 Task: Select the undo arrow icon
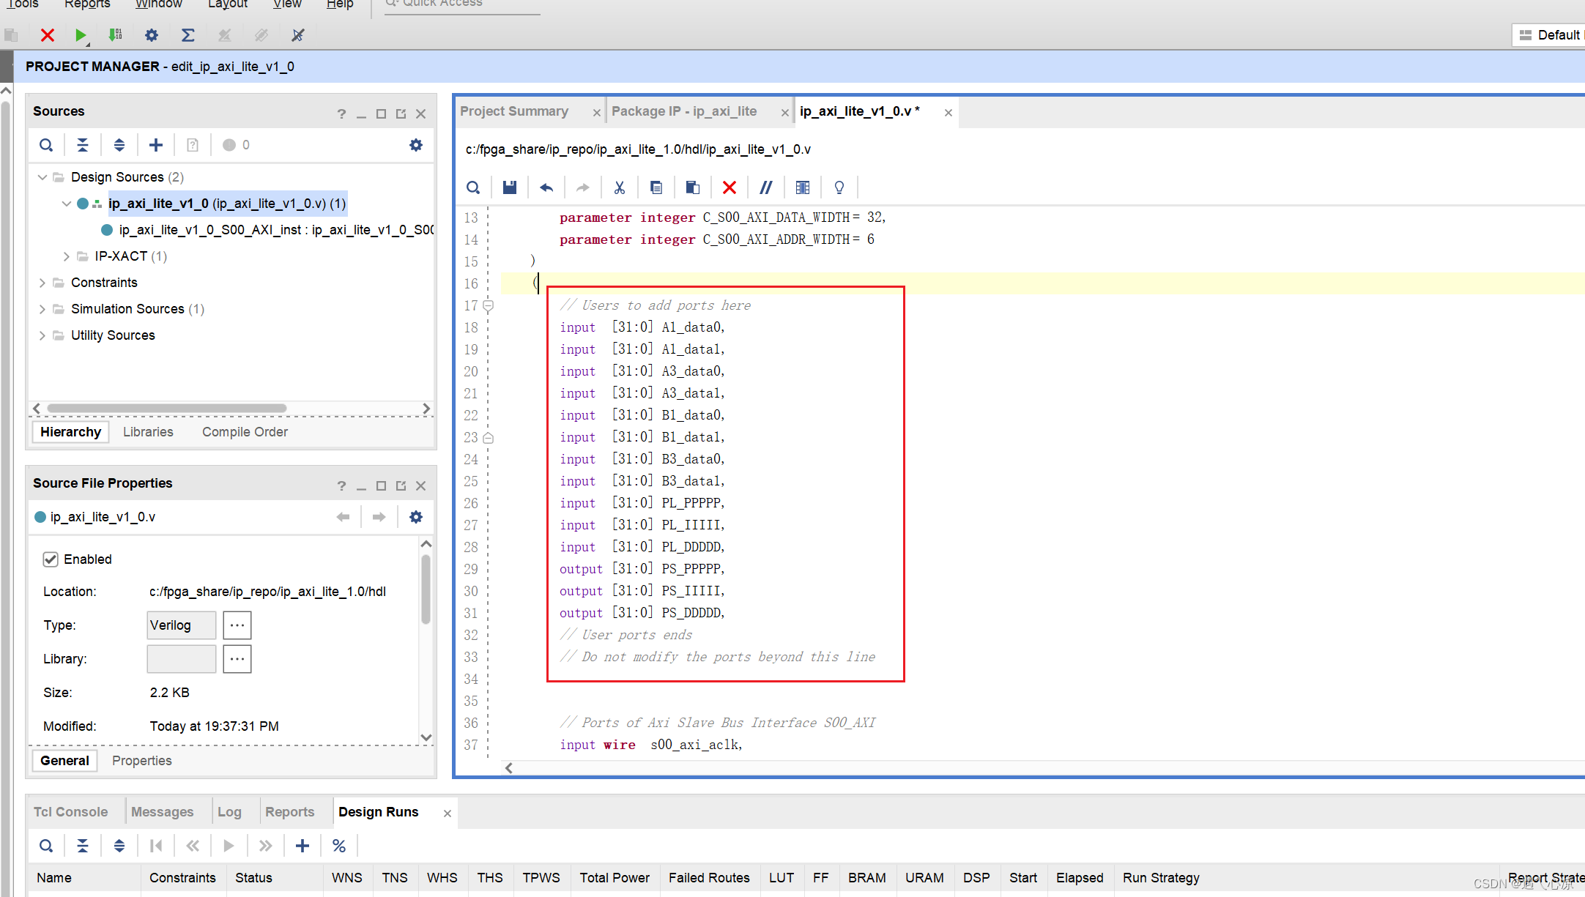546,187
